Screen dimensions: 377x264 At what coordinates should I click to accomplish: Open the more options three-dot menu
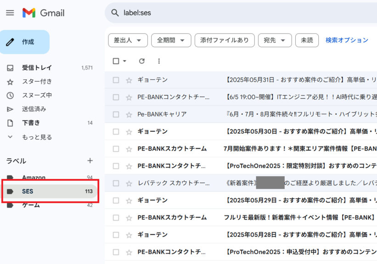point(159,61)
